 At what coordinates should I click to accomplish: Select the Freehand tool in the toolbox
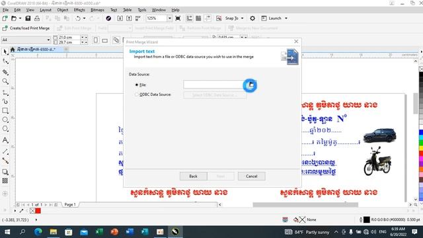click(x=5, y=93)
